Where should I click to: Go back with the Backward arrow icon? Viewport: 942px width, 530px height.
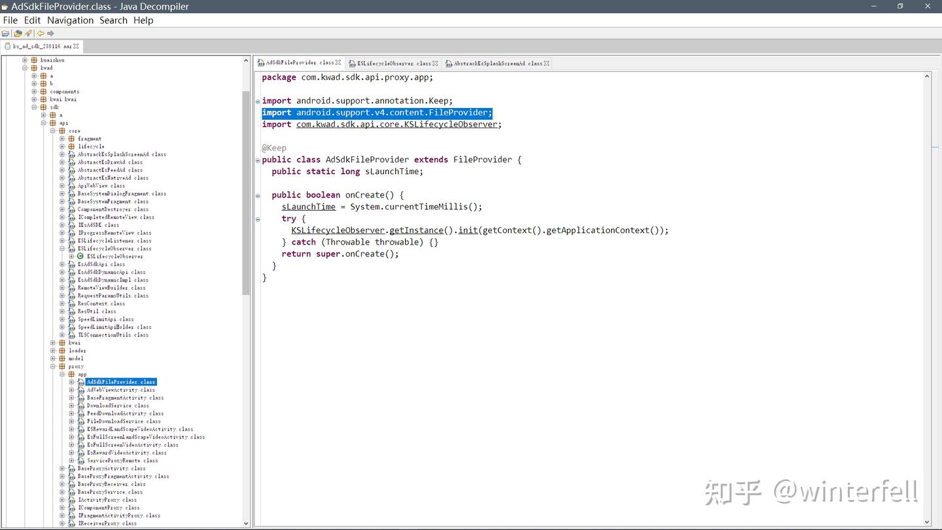[41, 33]
